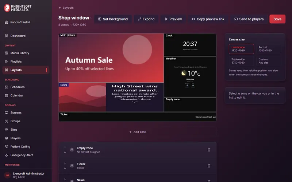Move News zone up in list
Viewport: 292px width, 182px height.
[x=65, y=179]
